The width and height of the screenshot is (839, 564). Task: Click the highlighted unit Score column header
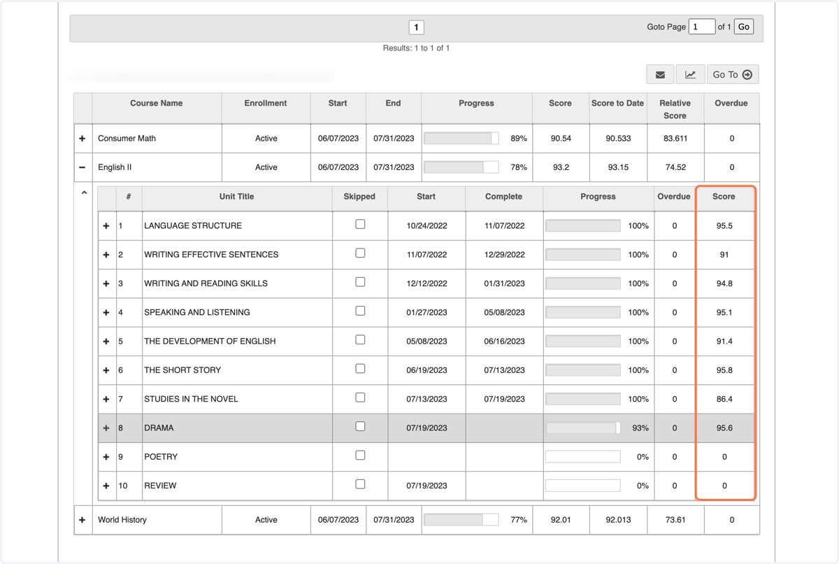[x=724, y=199]
